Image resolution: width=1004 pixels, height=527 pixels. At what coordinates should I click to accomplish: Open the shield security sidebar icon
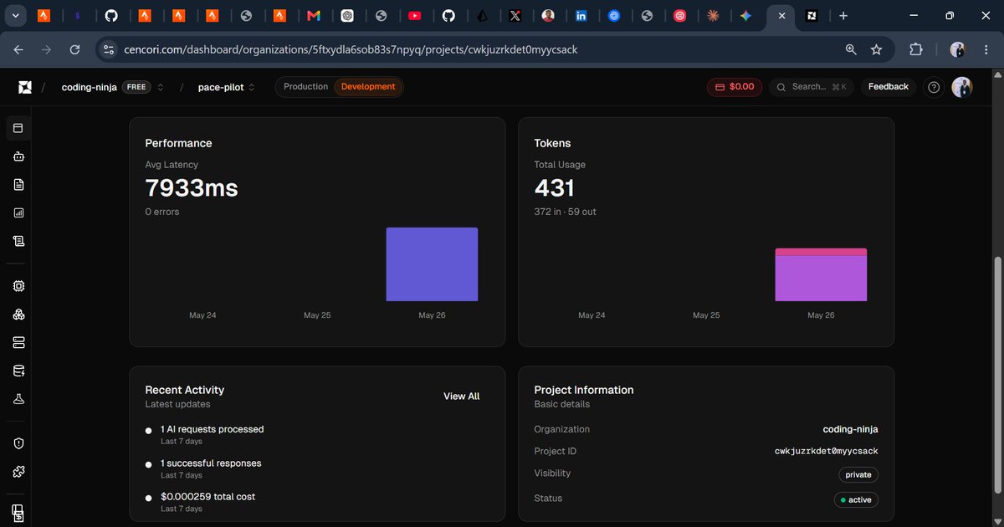18,443
